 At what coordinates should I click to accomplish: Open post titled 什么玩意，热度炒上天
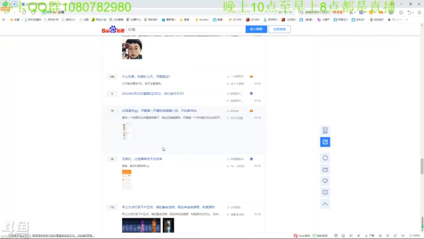click(x=146, y=76)
